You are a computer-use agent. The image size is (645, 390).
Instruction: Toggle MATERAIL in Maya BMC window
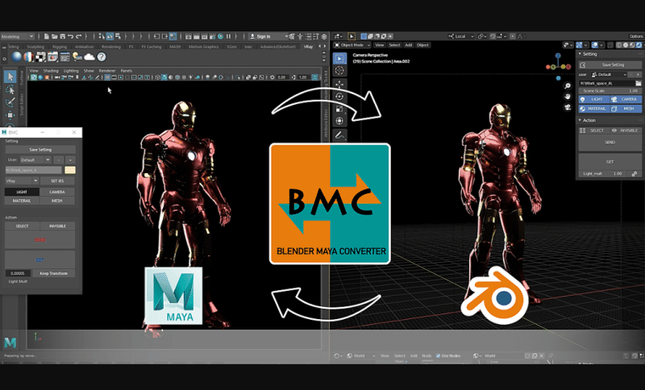click(22, 201)
